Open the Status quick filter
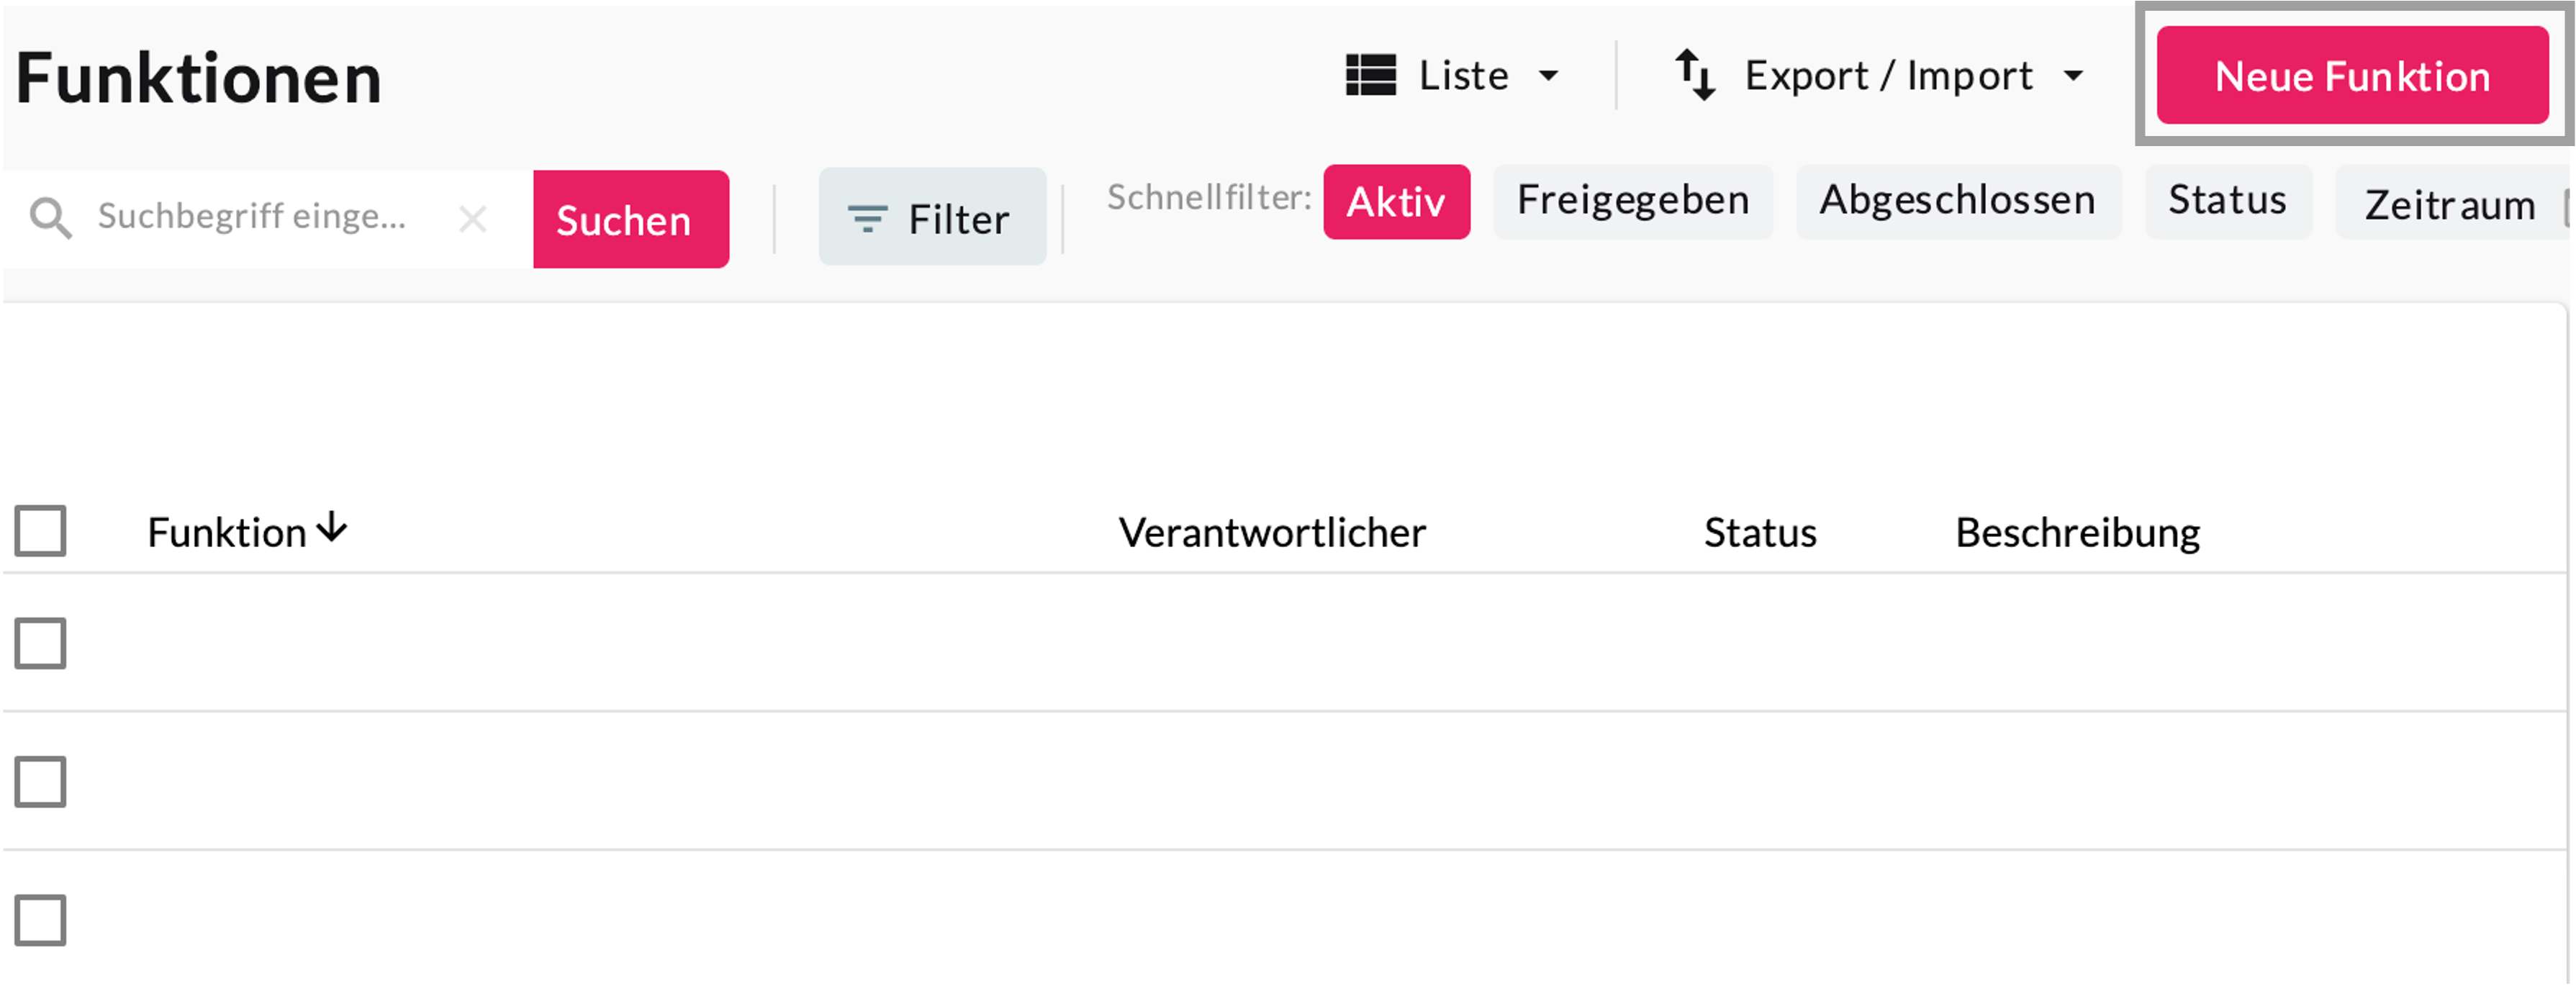 pyautogui.click(x=2227, y=201)
